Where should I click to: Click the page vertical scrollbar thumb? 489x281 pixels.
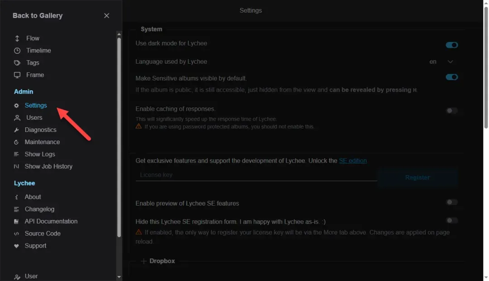pos(486,67)
